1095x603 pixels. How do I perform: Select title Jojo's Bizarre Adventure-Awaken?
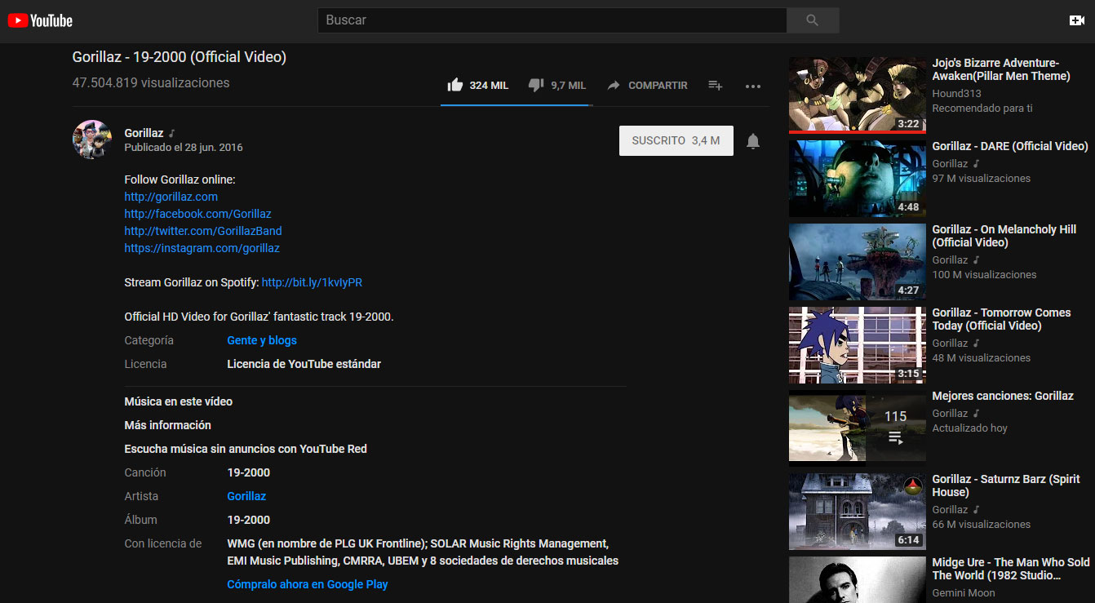coord(1001,69)
